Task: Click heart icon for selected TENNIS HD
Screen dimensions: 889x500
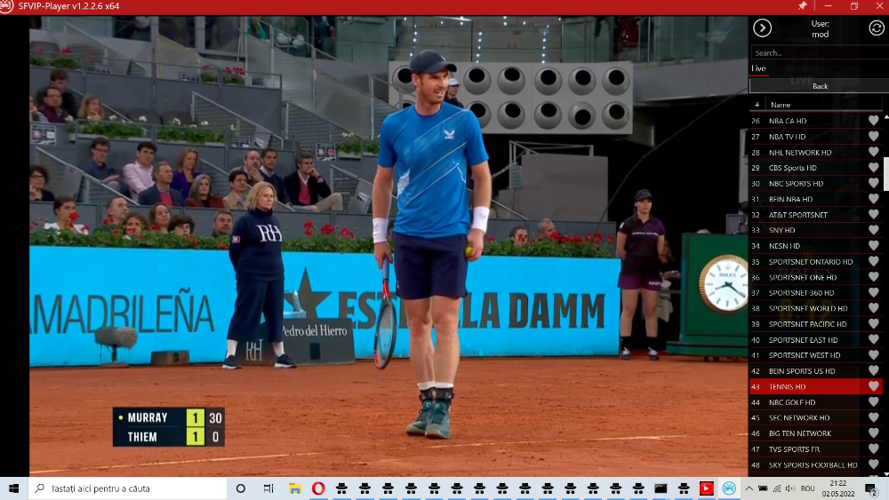Action: point(873,386)
